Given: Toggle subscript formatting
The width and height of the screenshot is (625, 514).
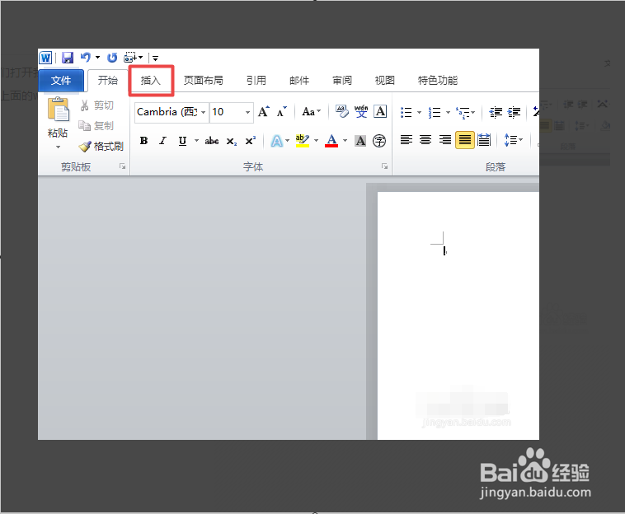Looking at the screenshot, I should [x=232, y=141].
